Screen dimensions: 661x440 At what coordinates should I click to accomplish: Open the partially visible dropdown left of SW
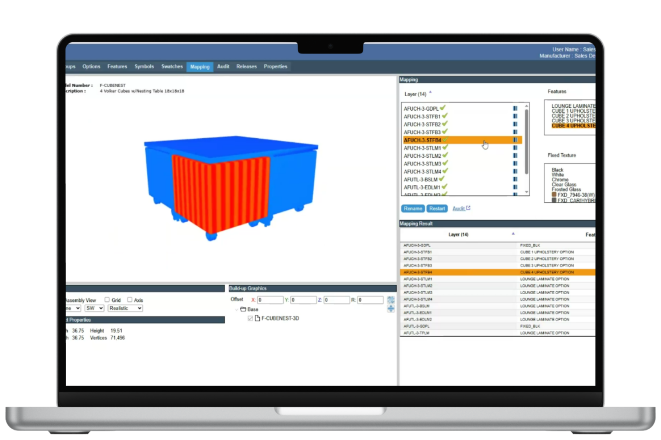(x=74, y=308)
